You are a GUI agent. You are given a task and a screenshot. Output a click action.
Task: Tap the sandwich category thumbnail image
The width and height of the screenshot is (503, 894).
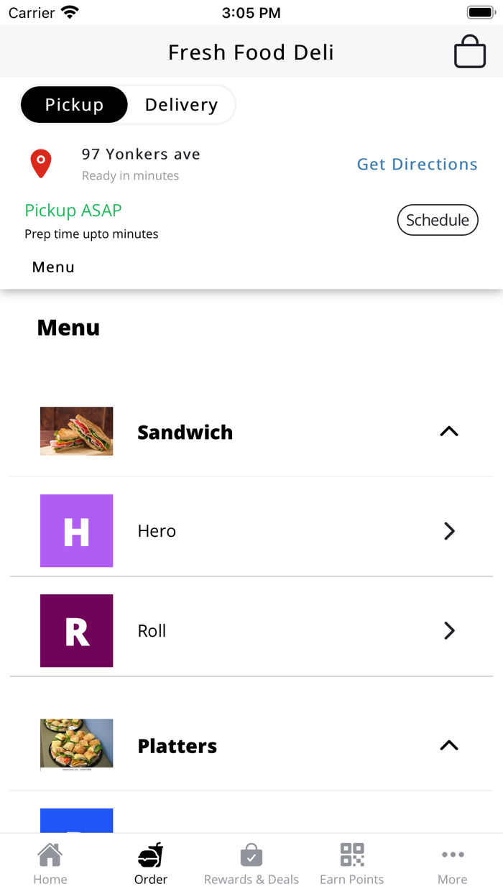(x=76, y=430)
